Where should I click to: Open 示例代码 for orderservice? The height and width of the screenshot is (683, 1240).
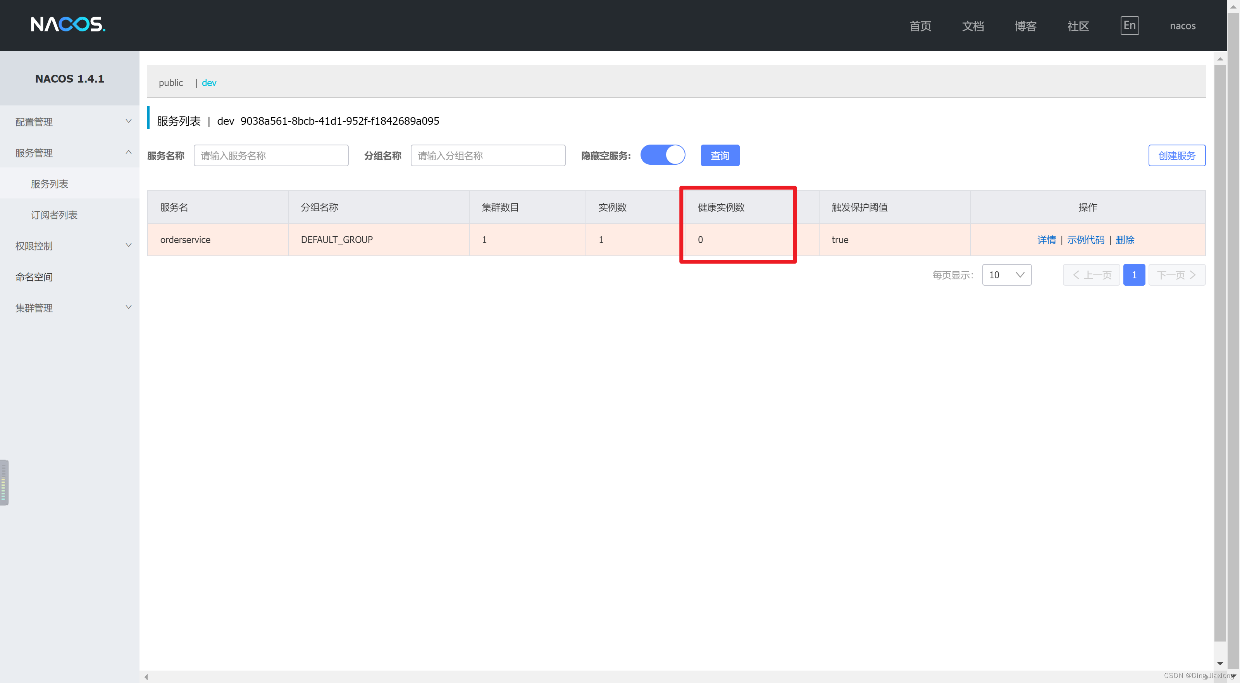[1085, 240]
